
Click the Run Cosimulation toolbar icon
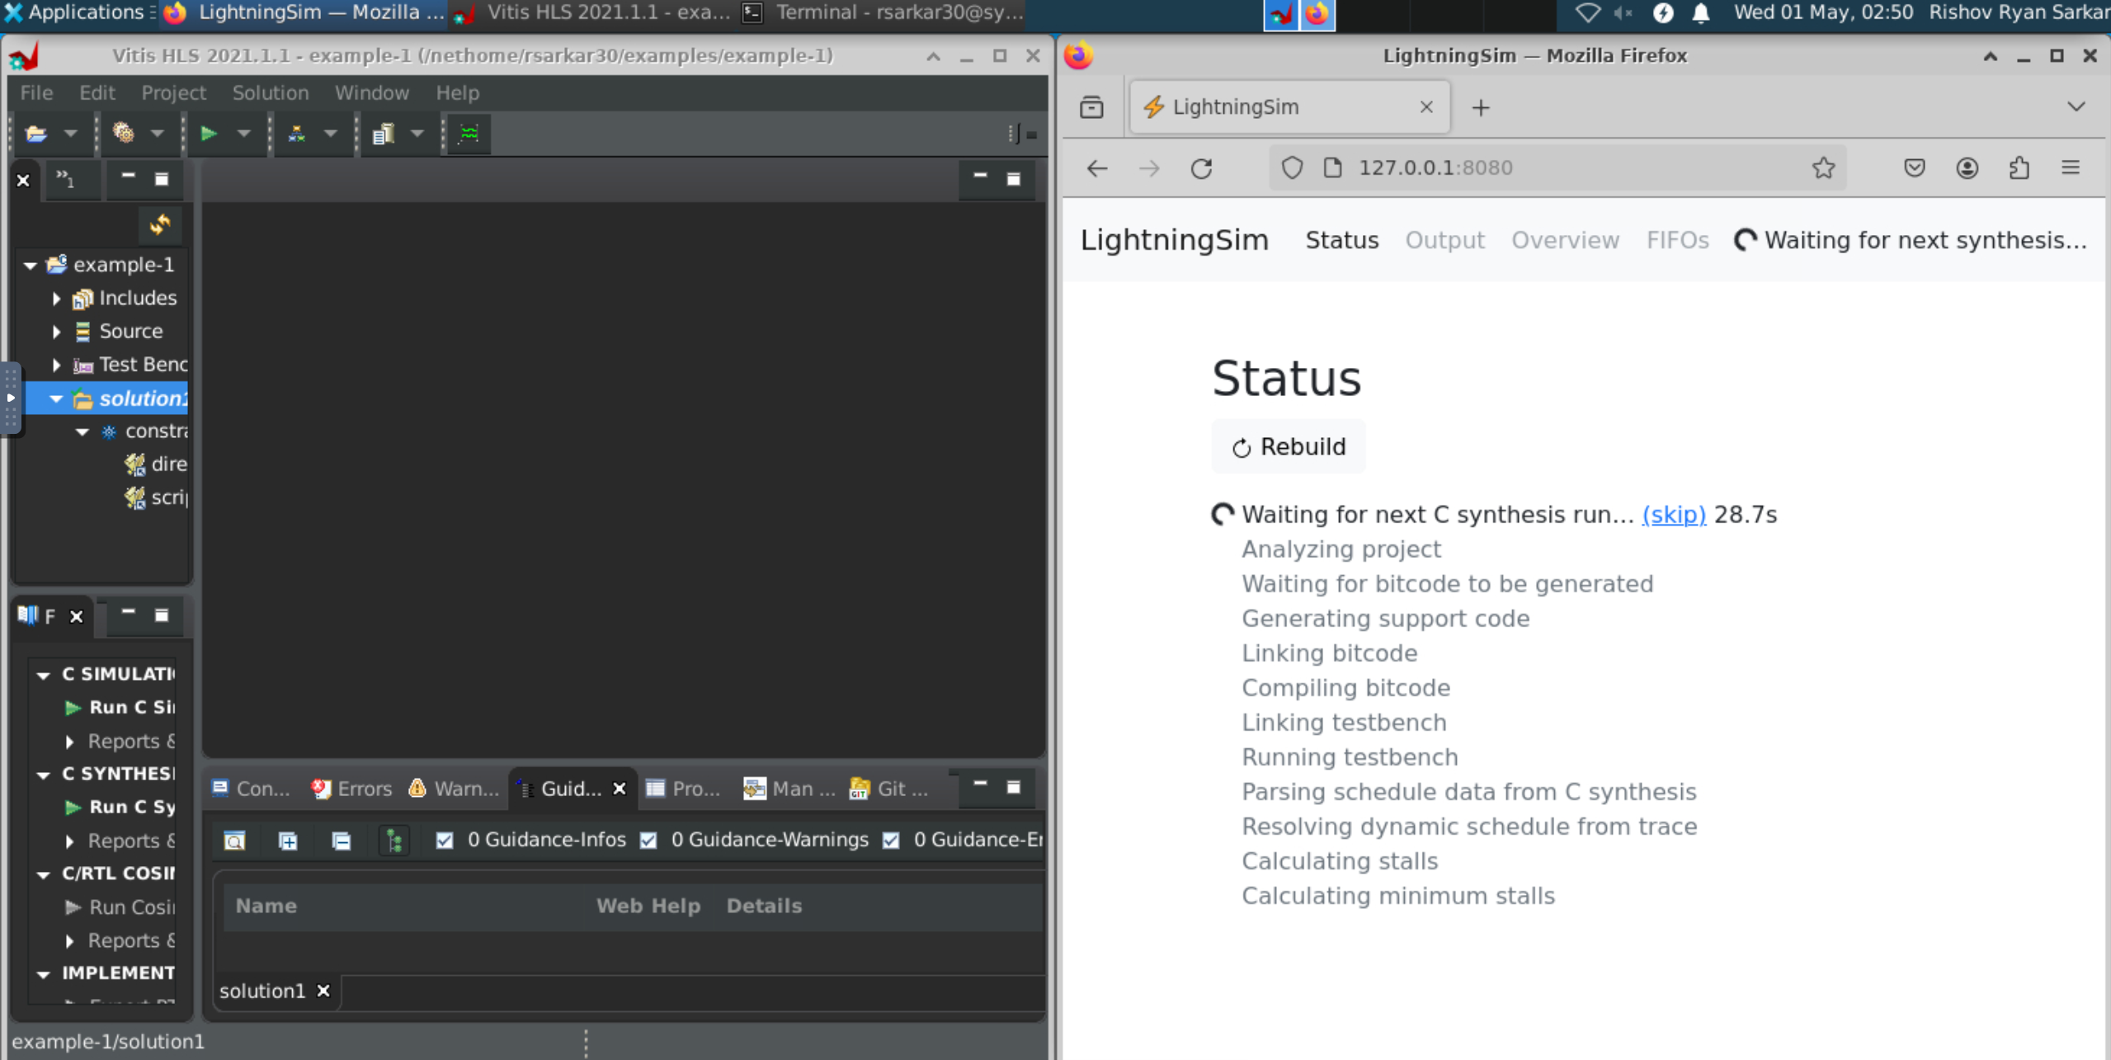pos(296,133)
